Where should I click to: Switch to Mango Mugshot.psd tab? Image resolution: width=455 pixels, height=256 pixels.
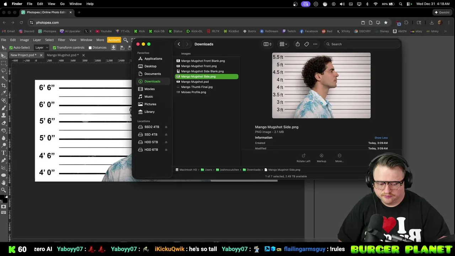pyautogui.click(x=63, y=55)
